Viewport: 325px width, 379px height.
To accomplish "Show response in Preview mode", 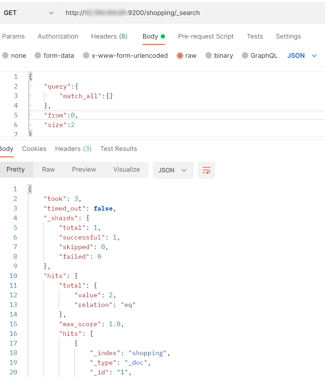I will (x=84, y=170).
